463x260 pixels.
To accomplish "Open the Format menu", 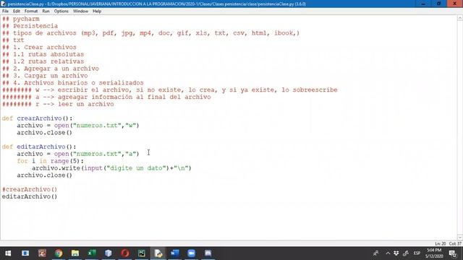I will (31, 12).
